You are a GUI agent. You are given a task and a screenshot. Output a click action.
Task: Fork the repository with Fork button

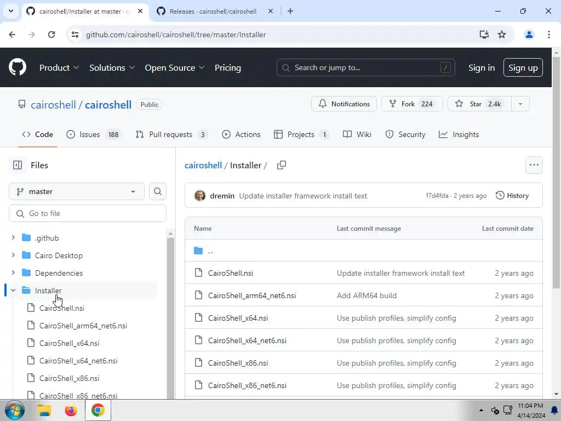pyautogui.click(x=412, y=104)
